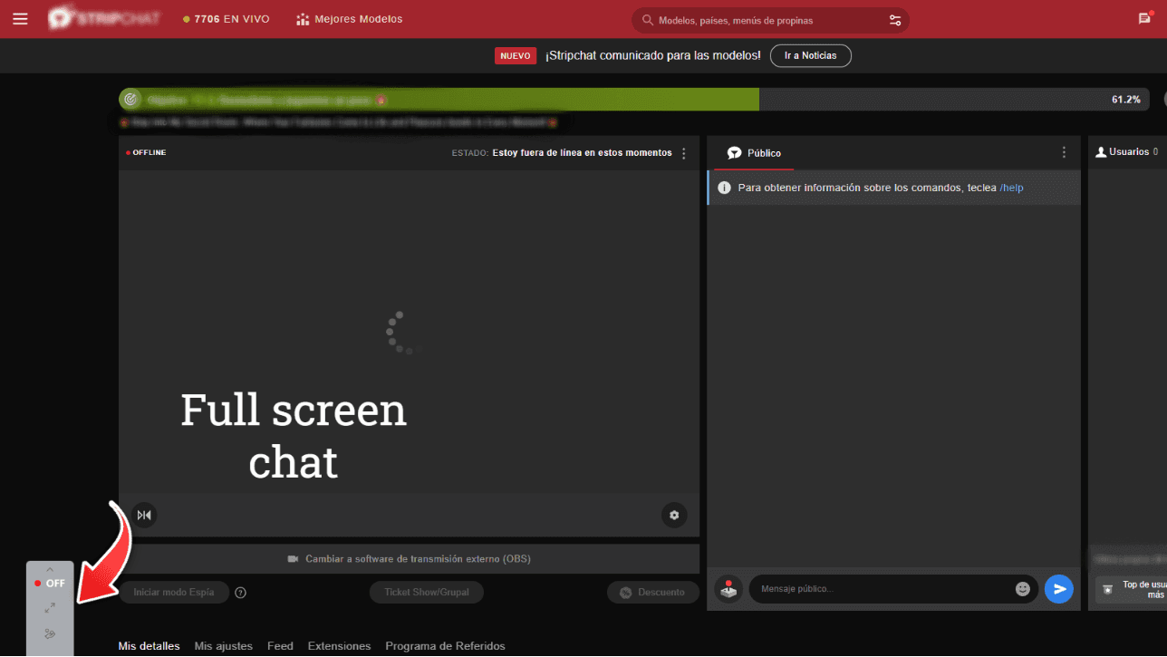Viewport: 1167px width, 657px height.
Task: Switch to the Mis ajustes tab
Action: click(x=223, y=646)
